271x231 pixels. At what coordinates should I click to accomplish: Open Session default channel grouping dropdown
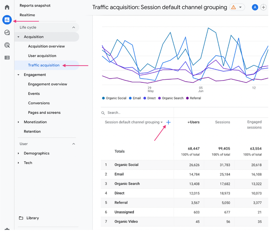point(134,122)
